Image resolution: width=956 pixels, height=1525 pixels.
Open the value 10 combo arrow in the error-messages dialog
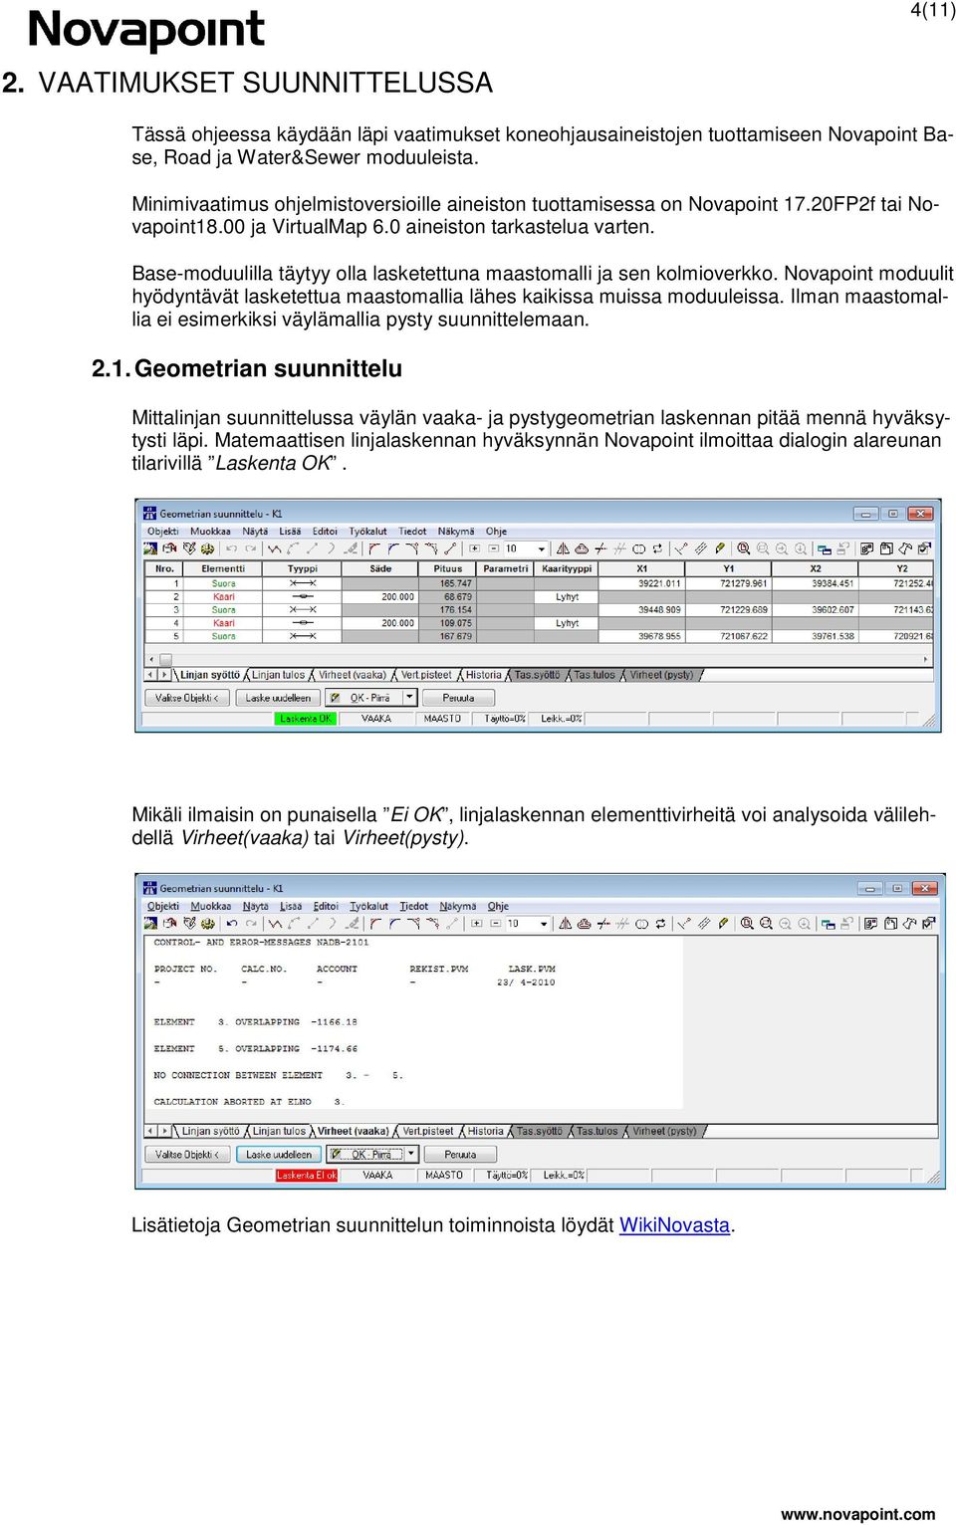(x=545, y=924)
